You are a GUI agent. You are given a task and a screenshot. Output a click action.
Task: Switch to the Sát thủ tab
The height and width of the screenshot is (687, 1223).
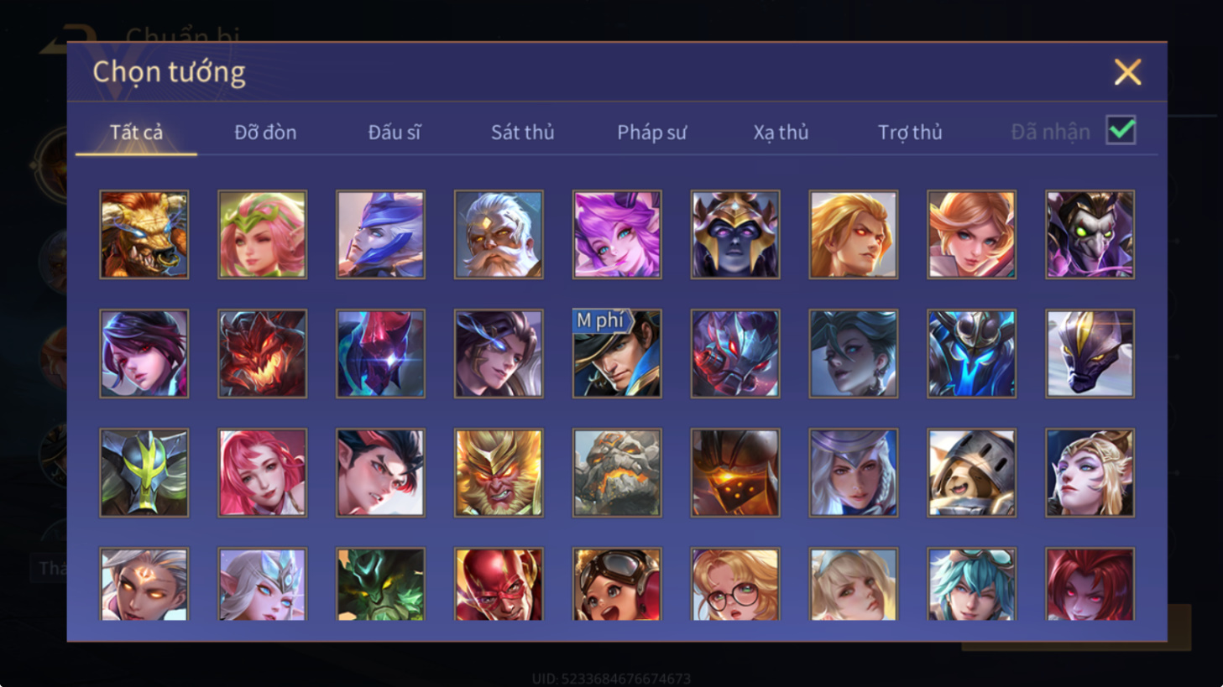pyautogui.click(x=523, y=132)
